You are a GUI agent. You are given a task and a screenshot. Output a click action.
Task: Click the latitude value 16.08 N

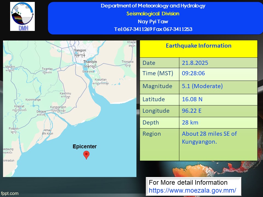click(x=192, y=99)
